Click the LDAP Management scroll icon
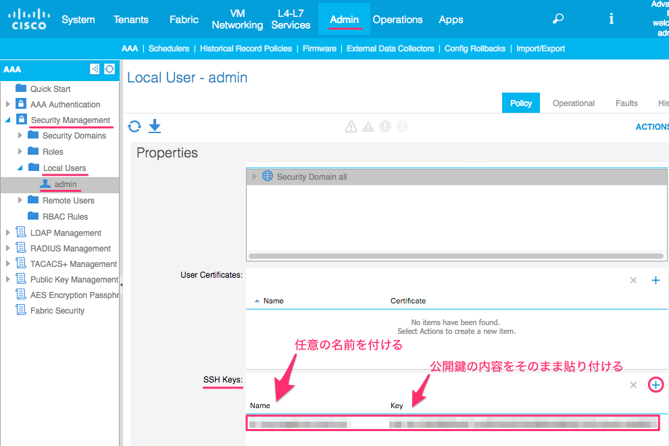Screen dimensions: 669x446 click(21, 232)
